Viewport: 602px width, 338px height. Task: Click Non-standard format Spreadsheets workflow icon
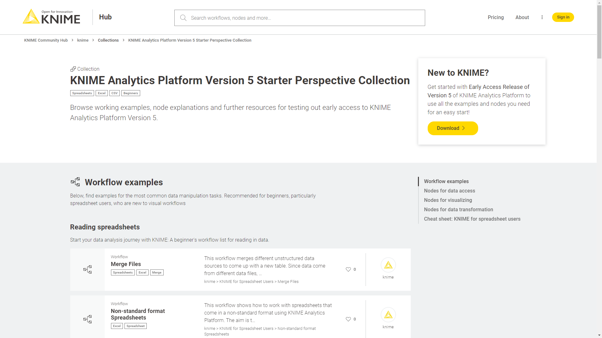tap(87, 319)
